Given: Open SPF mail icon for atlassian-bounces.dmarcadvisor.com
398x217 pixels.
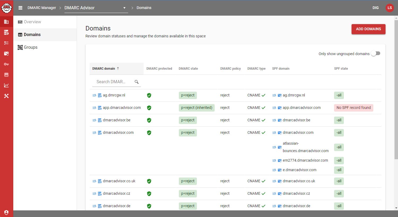Looking at the screenshot, I should (x=280, y=147).
